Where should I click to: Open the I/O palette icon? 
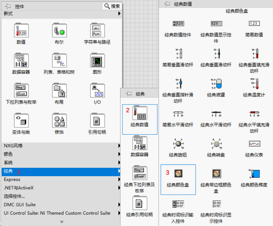point(97,91)
